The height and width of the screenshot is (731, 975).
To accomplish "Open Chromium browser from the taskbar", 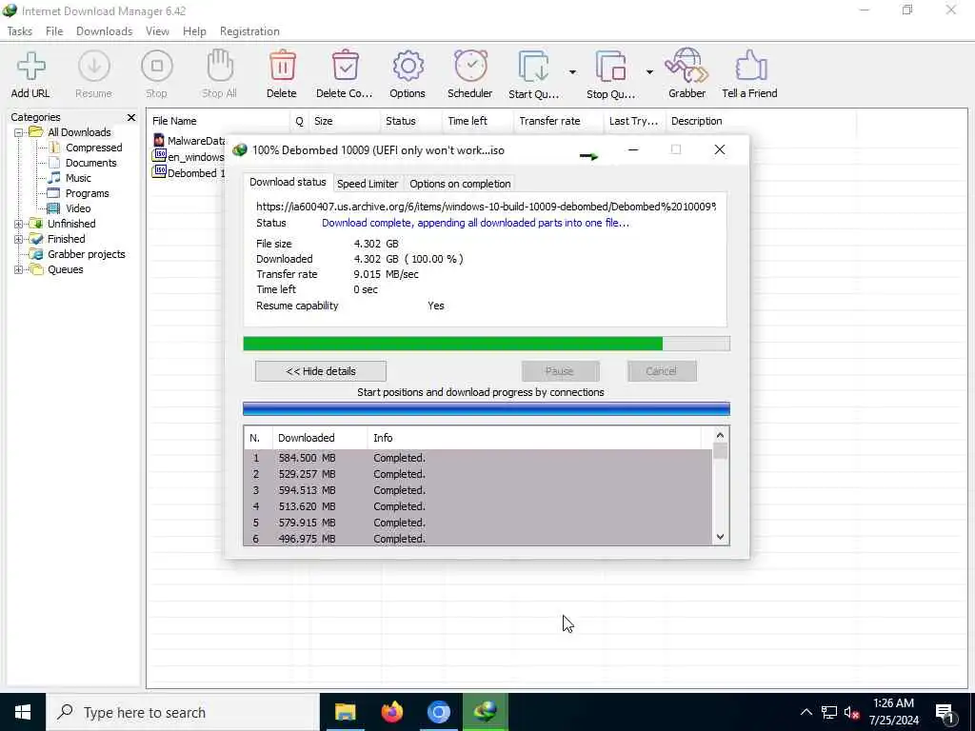I will click(438, 712).
